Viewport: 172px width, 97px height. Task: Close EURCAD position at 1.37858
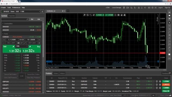click(x=166, y=81)
